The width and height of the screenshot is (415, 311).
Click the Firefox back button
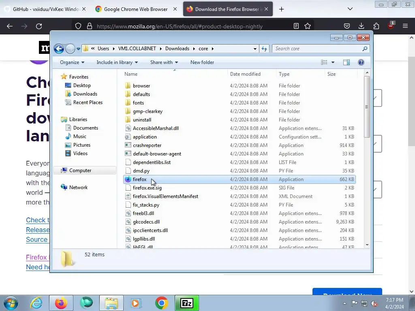(x=10, y=26)
